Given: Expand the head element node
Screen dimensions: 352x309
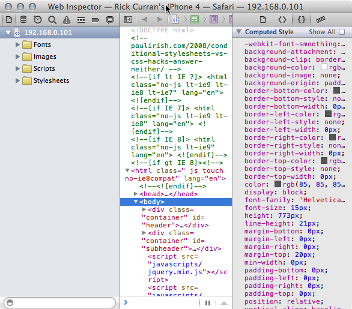Looking at the screenshot, I should pyautogui.click(x=136, y=194).
